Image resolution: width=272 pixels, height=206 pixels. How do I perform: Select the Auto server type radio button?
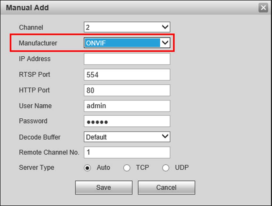point(87,168)
